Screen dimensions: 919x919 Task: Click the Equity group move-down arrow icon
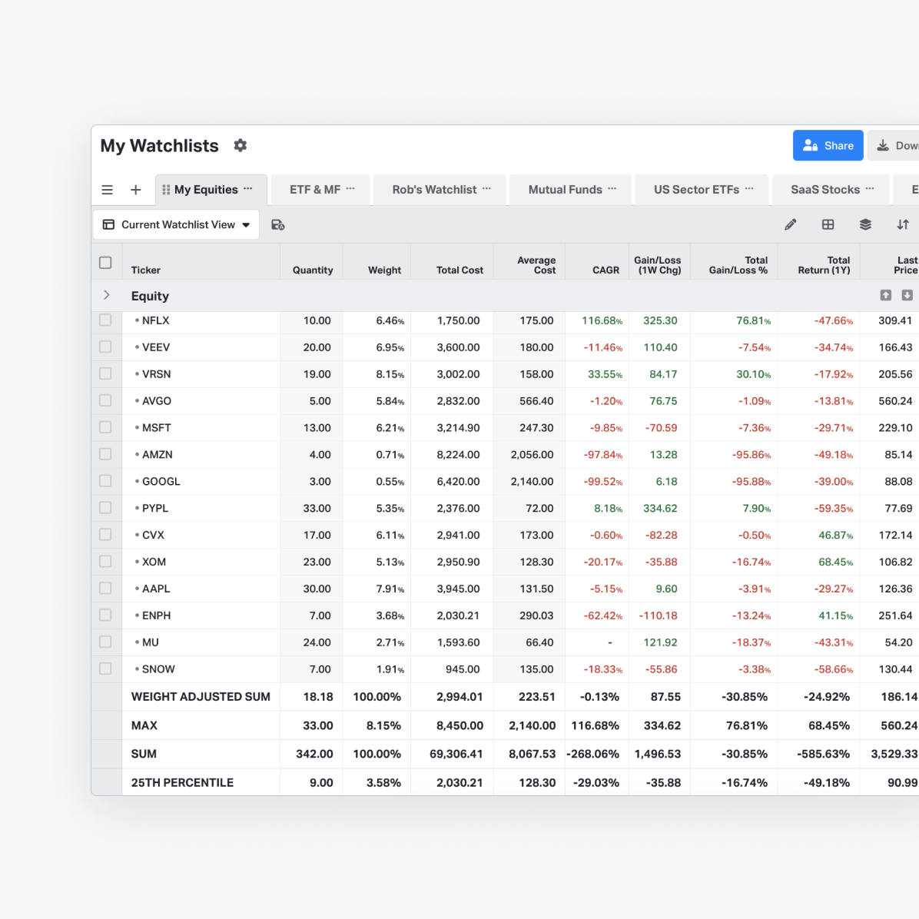coord(907,295)
